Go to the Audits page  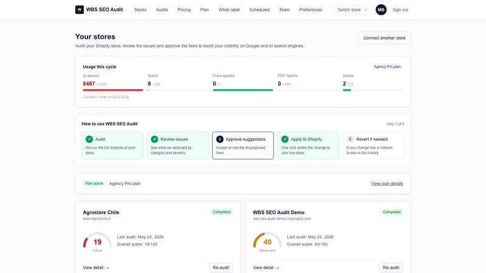tap(162, 10)
